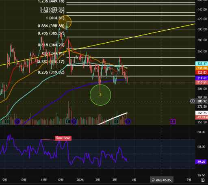Click the 2026-05-15 date label

click(x=161, y=180)
